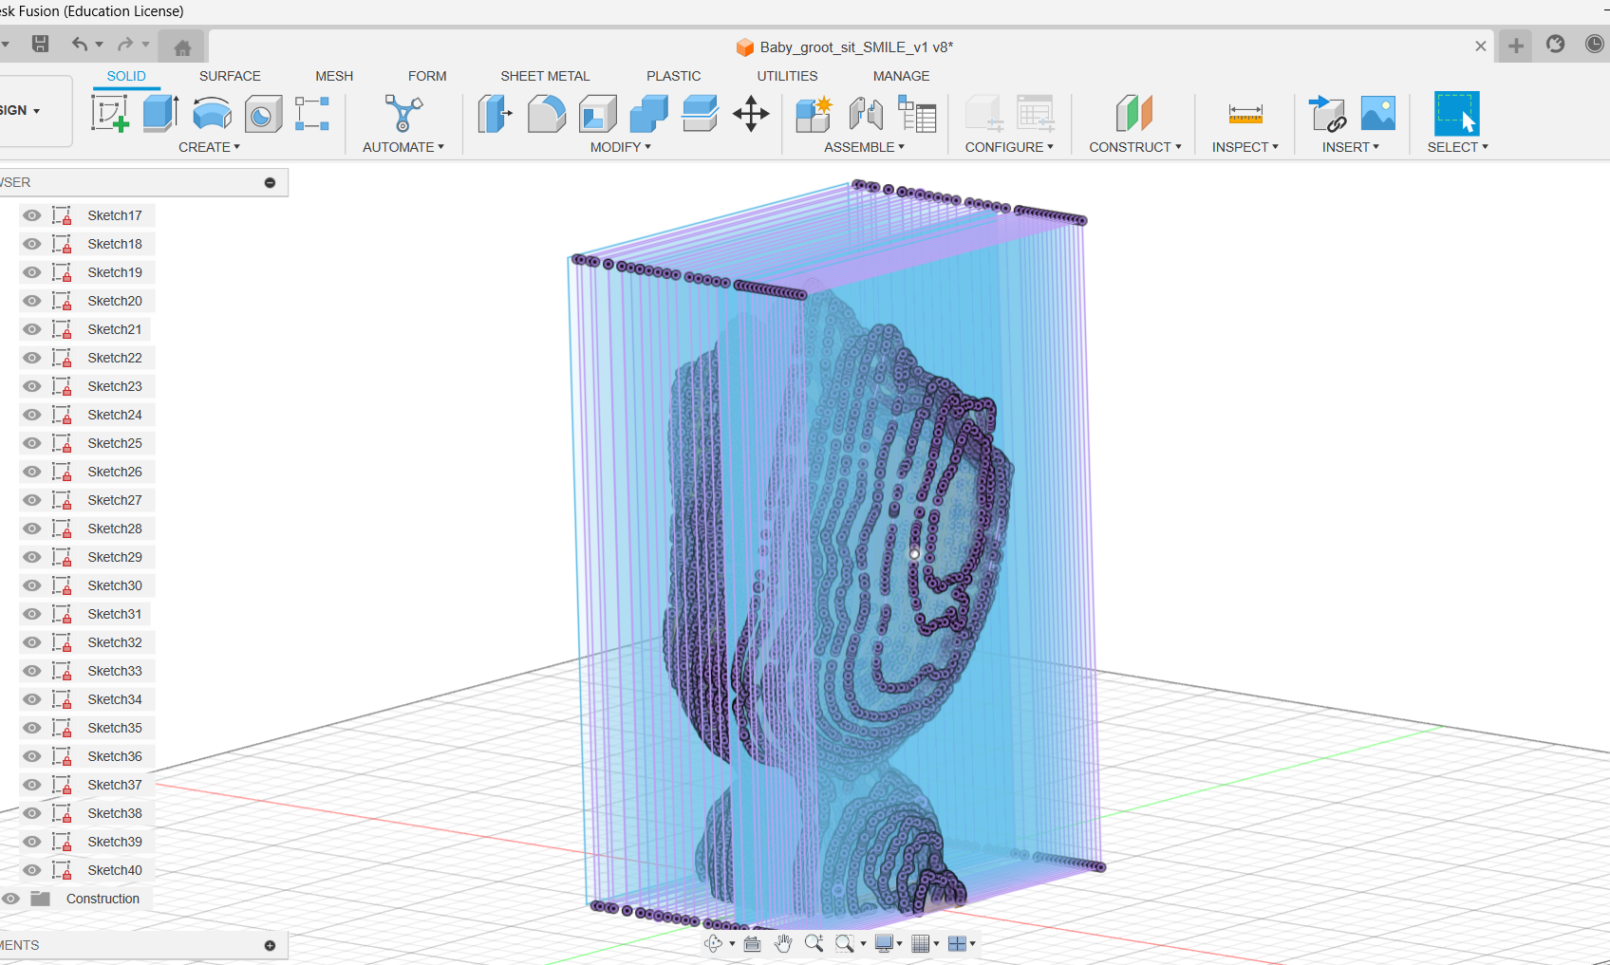Click the Zoom magnifier icon

814,943
